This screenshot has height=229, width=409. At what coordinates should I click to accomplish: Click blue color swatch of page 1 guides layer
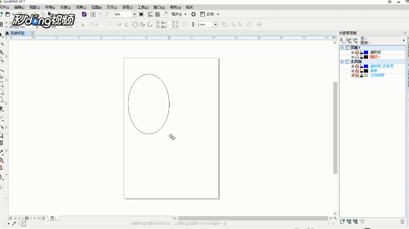pos(366,53)
